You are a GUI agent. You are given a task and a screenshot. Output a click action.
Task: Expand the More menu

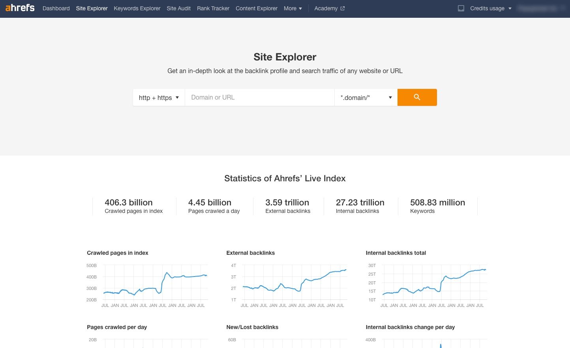tap(293, 8)
